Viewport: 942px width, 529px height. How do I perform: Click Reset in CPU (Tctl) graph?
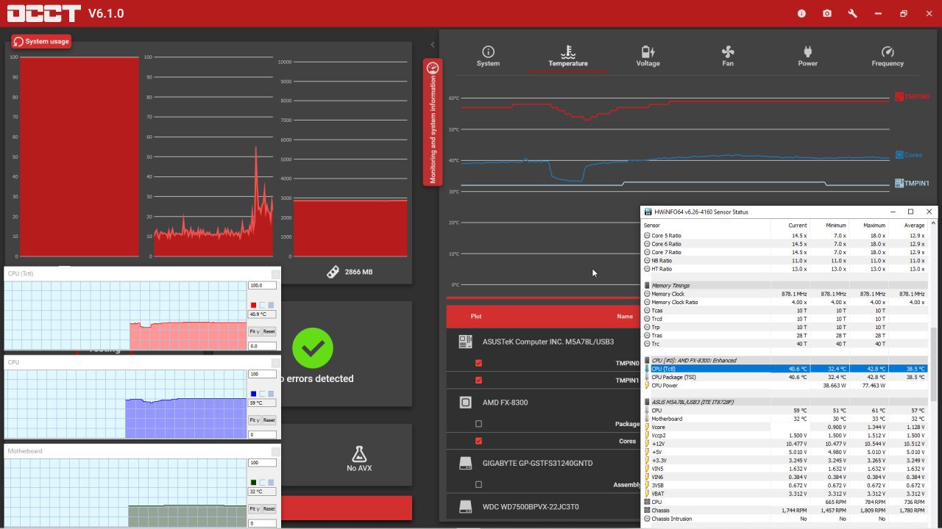point(269,331)
